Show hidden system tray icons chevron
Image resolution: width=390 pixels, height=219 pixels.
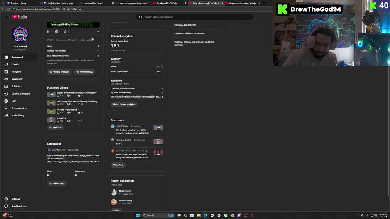pos(358,215)
